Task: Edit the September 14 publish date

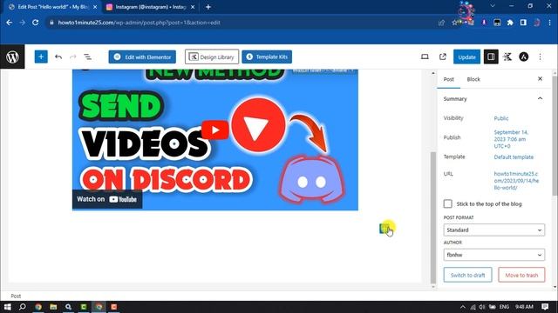Action: [x=511, y=139]
